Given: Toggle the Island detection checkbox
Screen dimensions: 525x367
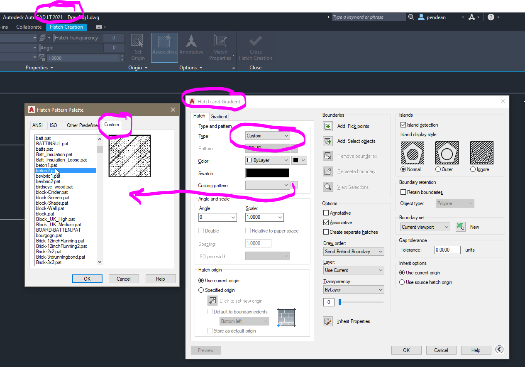Looking at the screenshot, I should pyautogui.click(x=403, y=125).
